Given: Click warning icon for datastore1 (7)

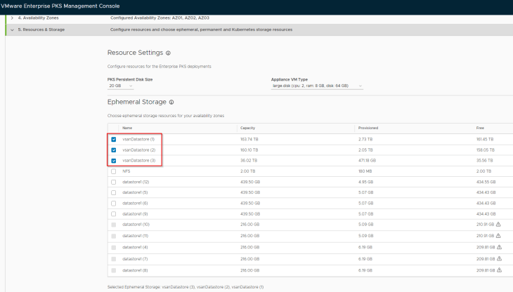Looking at the screenshot, I should (498, 258).
